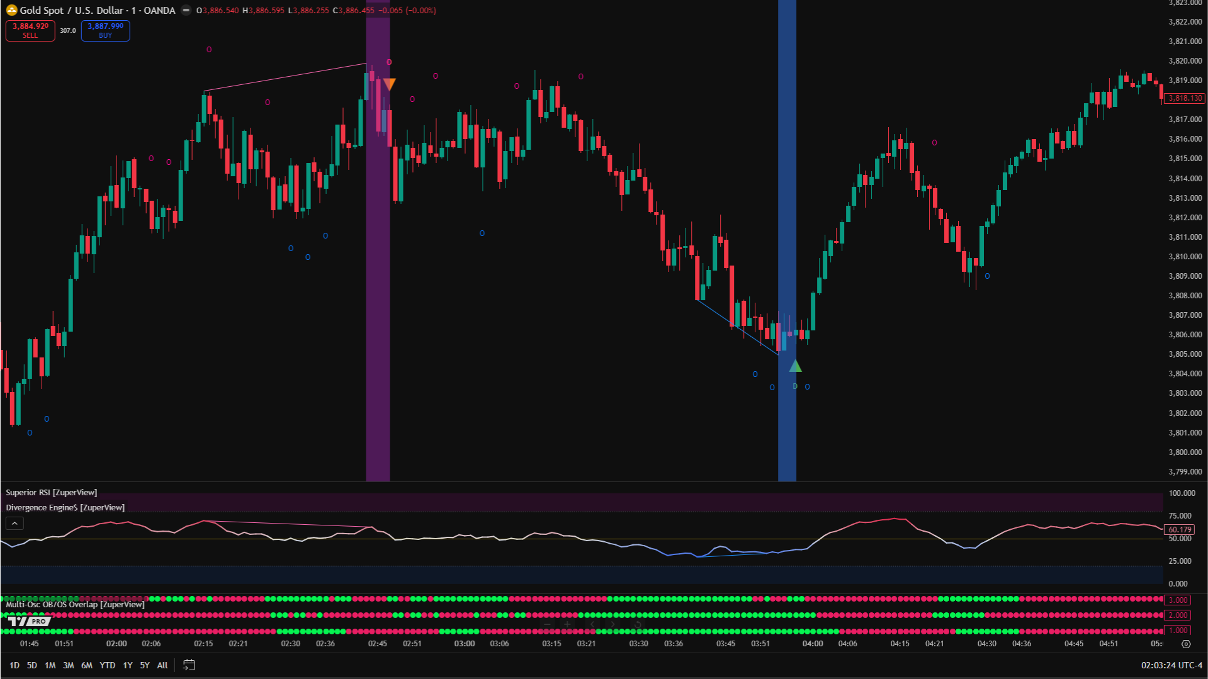
Task: Click the RSI value label 60.179
Action: point(1179,530)
